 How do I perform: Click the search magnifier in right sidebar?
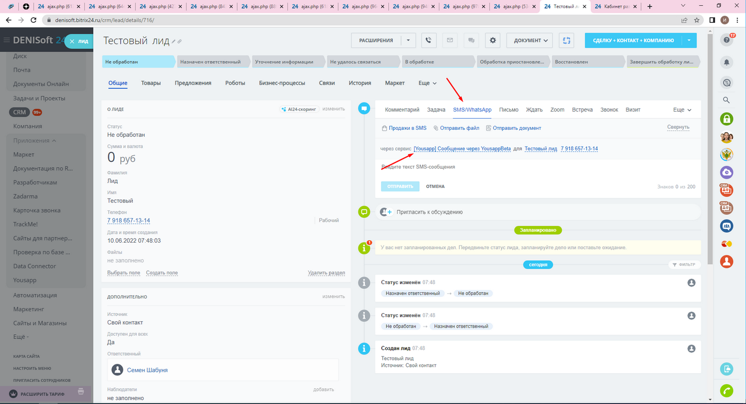(726, 100)
